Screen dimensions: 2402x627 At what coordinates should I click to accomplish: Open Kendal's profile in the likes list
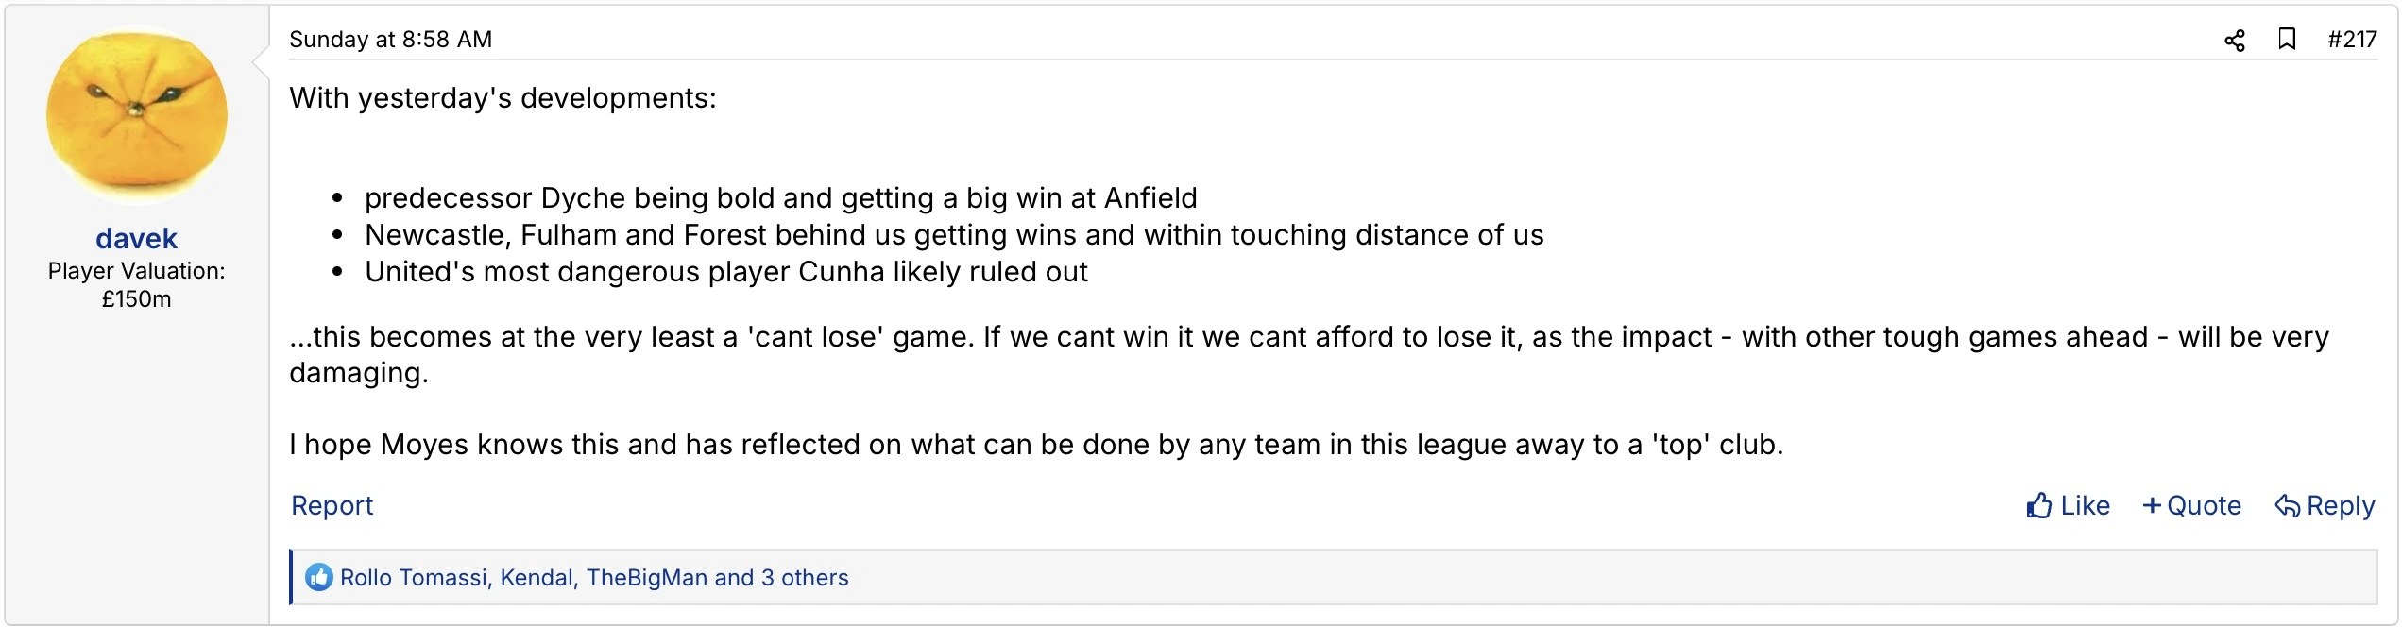point(537,578)
